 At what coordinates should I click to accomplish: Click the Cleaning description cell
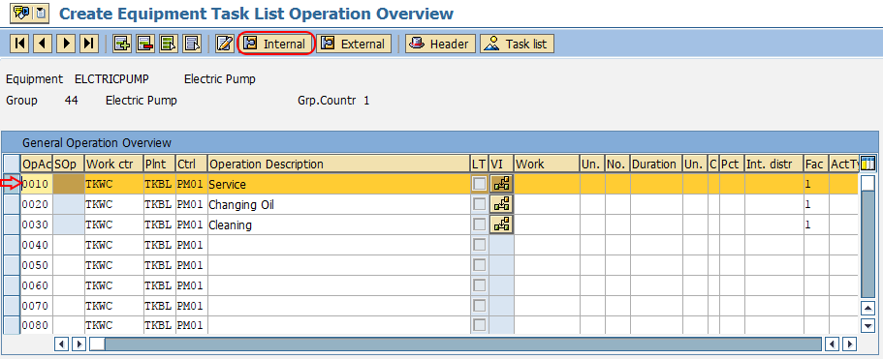click(x=339, y=224)
